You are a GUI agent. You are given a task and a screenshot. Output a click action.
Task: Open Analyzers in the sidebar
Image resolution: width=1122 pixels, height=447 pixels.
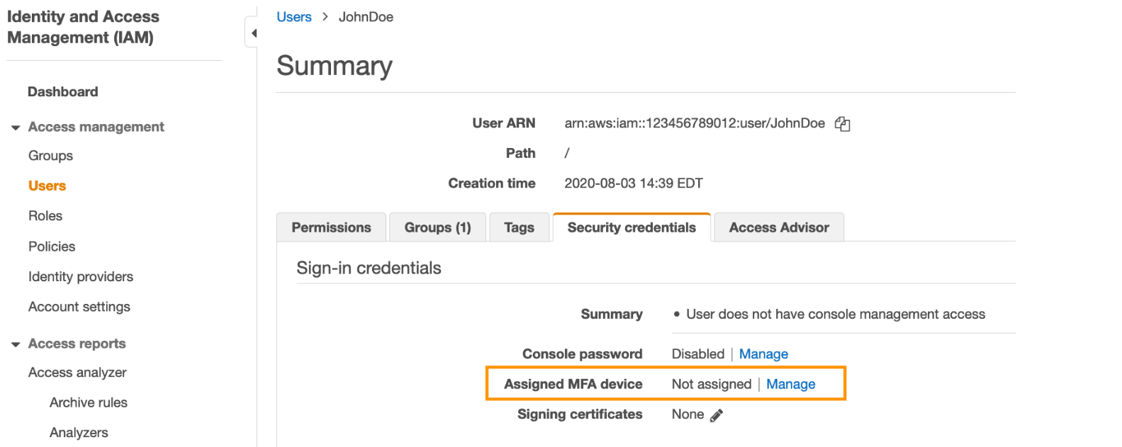coord(79,433)
